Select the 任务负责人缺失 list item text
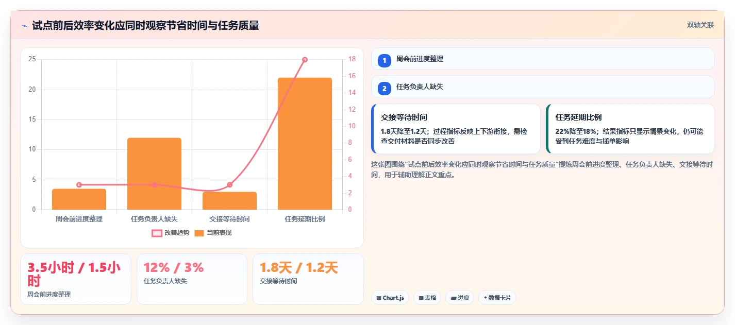This screenshot has height=325, width=735. [x=420, y=87]
